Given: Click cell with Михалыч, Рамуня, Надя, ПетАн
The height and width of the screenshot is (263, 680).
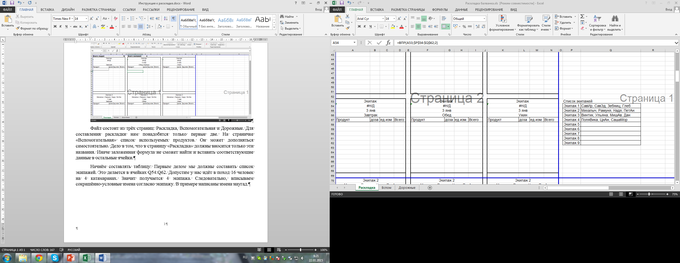Looking at the screenshot, I should 610,111.
